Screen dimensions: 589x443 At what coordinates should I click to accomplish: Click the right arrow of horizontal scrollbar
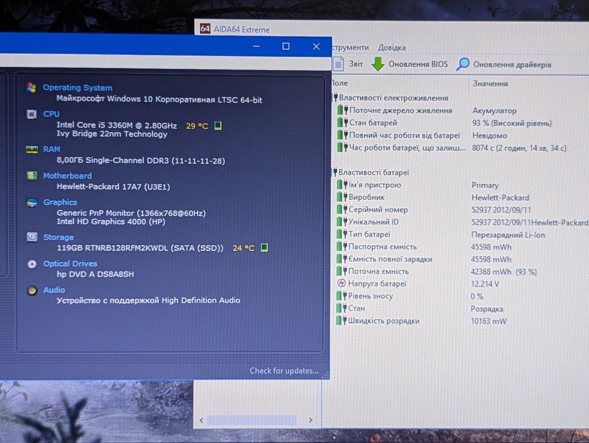tap(311, 420)
